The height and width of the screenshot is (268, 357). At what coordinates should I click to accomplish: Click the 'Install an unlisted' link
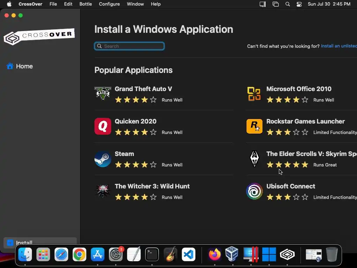339,46
